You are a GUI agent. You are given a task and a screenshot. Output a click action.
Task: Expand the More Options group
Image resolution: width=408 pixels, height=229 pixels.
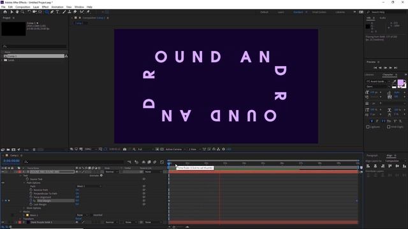[24, 208]
